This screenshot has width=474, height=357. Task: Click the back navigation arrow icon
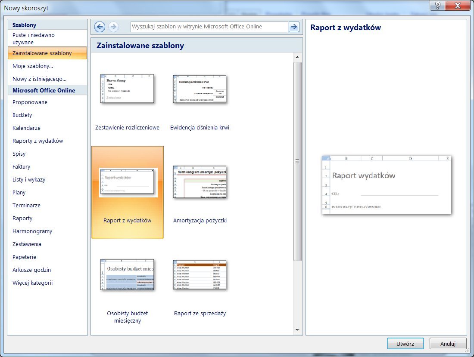tap(100, 27)
